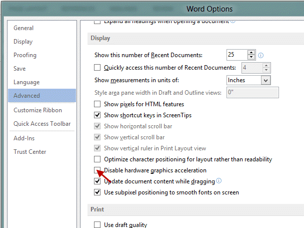The image size is (304, 228).
Task: Select the Language category
Action: tap(26, 82)
